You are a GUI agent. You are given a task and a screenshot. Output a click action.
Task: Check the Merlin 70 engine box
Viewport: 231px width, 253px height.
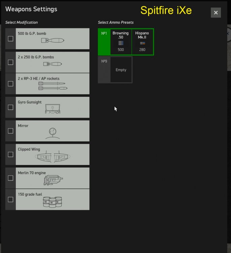[10, 178]
